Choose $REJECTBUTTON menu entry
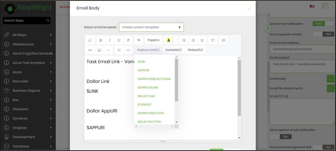 coord(149,122)
